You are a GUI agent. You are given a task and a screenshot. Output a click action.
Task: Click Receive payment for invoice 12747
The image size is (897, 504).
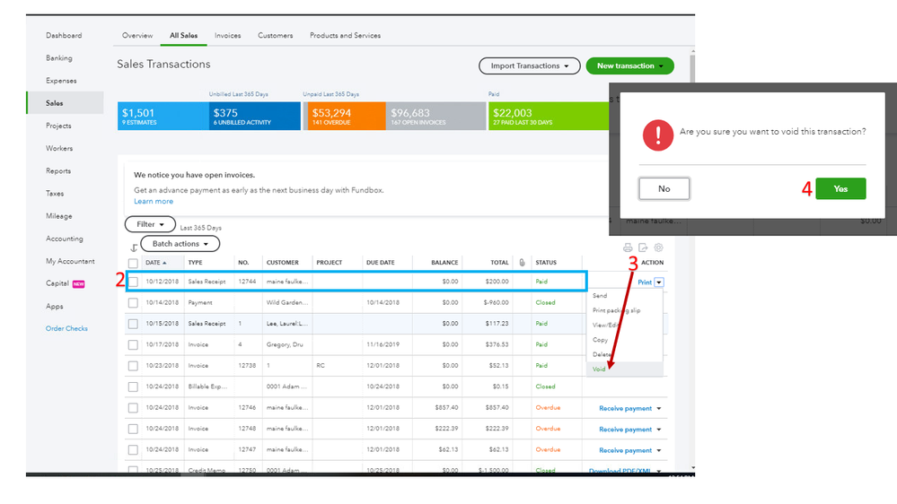pos(625,450)
